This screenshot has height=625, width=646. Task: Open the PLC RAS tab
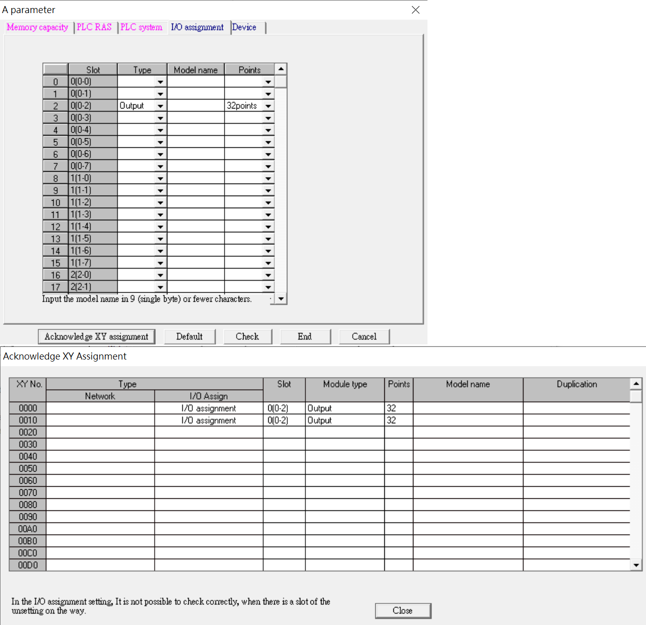[94, 28]
